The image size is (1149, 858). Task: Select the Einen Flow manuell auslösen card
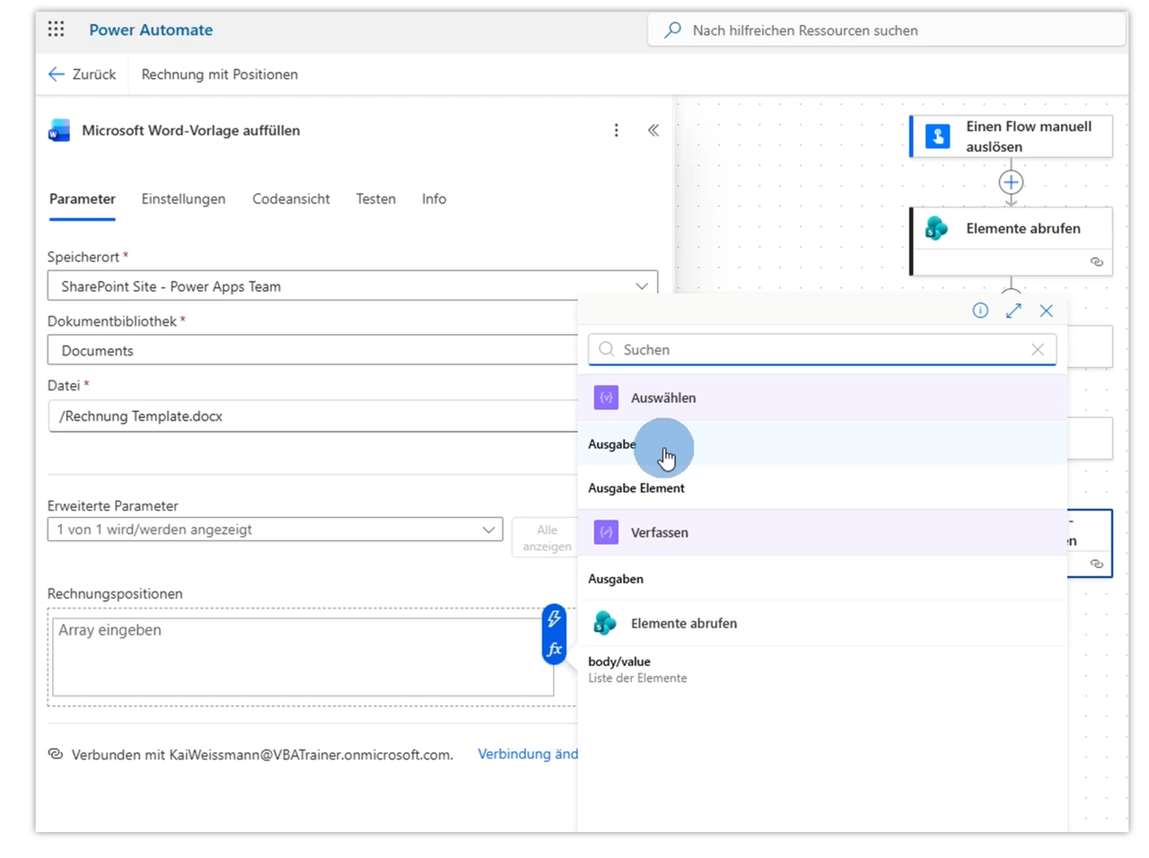point(1011,136)
